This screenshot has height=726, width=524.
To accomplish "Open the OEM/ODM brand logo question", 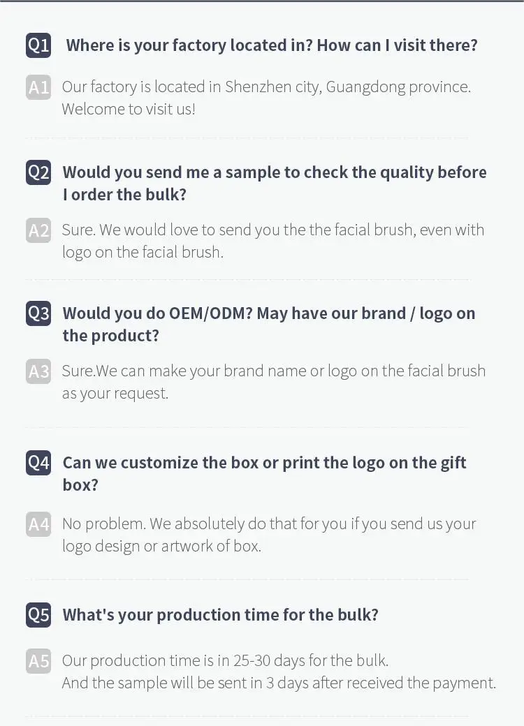I will pos(268,324).
